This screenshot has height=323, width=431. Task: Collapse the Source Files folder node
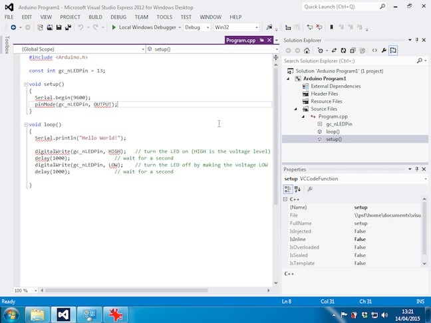pyautogui.click(x=296, y=109)
